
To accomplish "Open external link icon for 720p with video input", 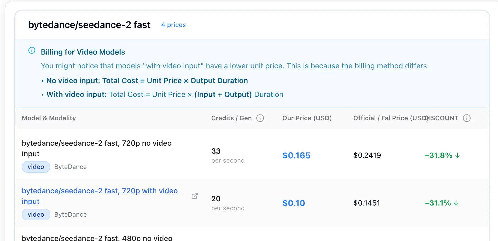I will click(x=195, y=196).
